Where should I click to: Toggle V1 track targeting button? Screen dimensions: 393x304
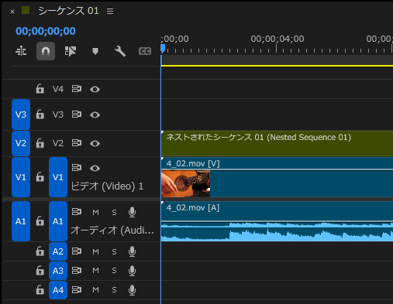pyautogui.click(x=58, y=177)
